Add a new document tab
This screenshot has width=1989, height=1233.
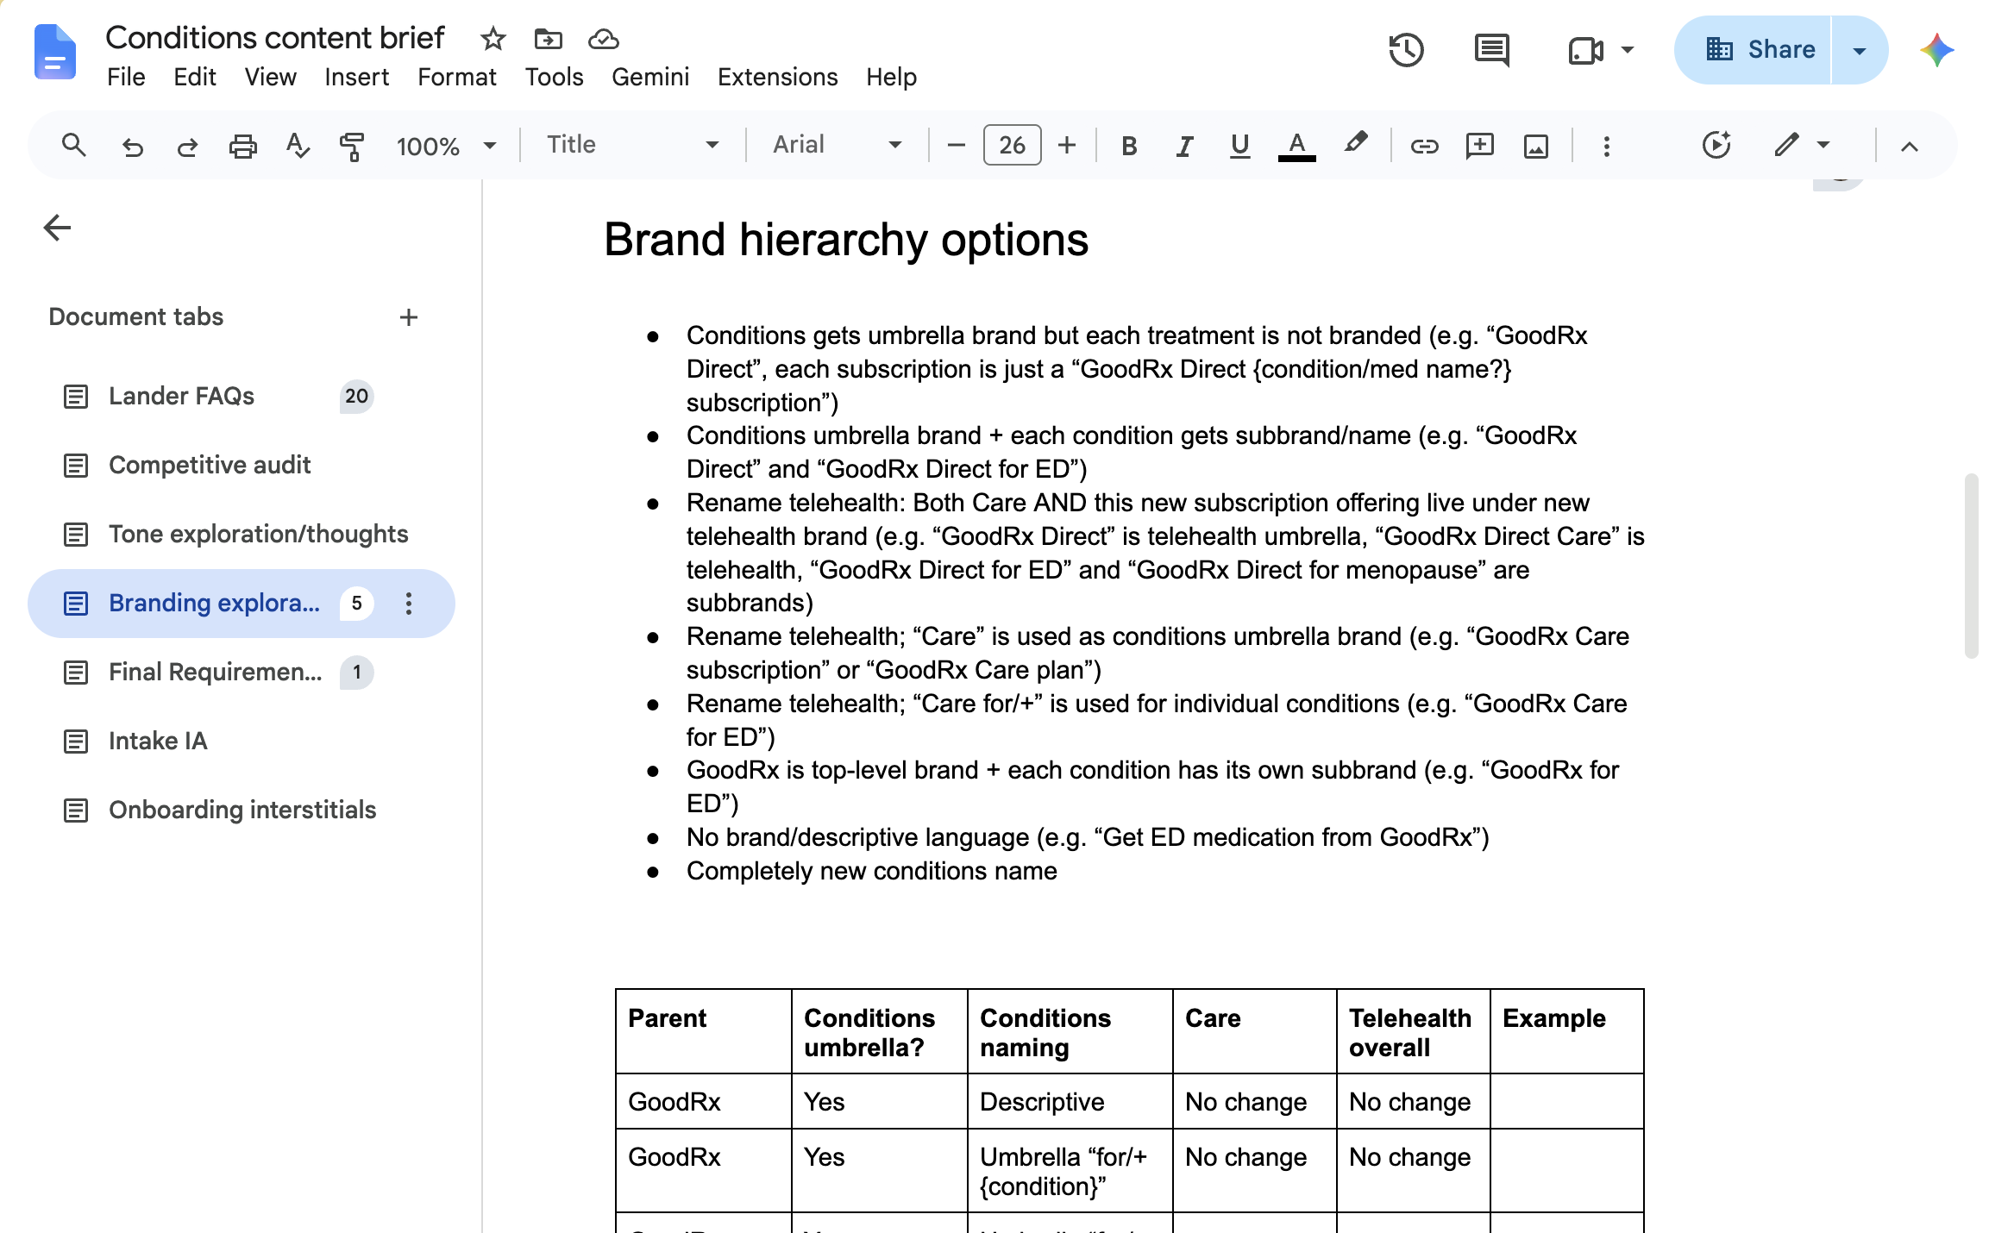coord(409,317)
